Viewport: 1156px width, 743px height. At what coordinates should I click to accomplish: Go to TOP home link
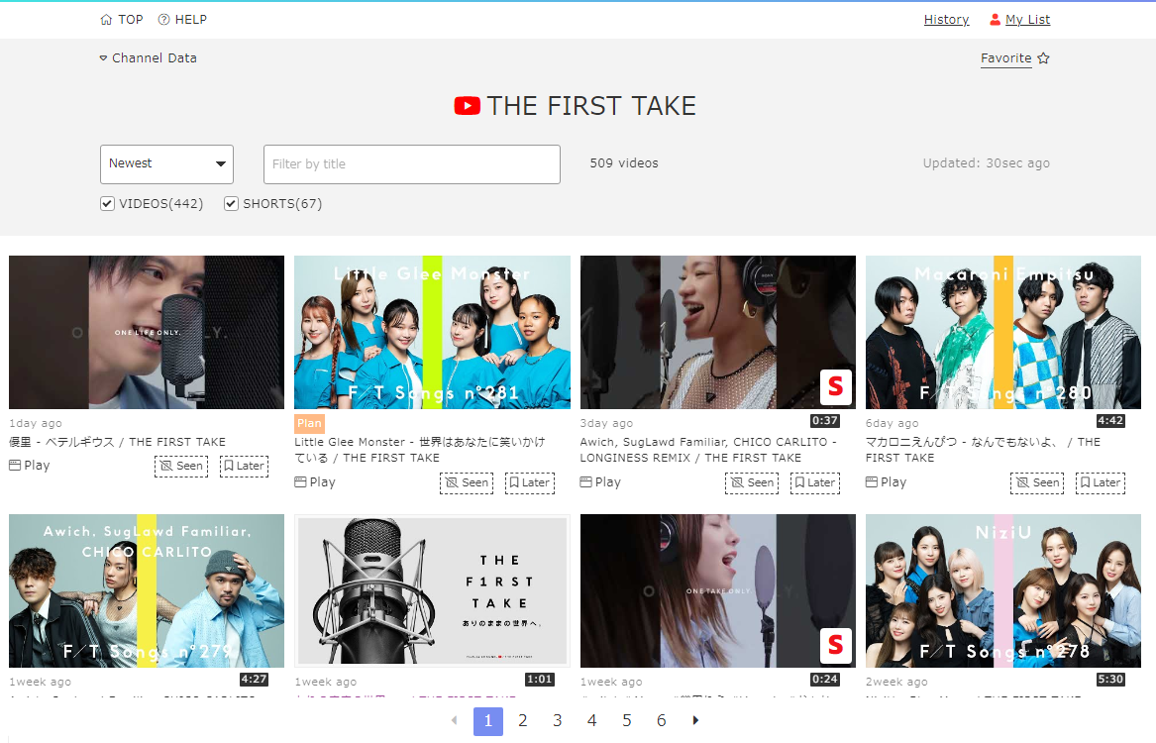click(122, 19)
